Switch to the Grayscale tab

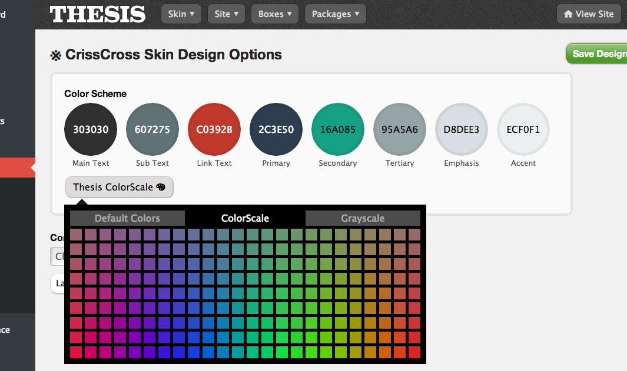[x=363, y=218]
